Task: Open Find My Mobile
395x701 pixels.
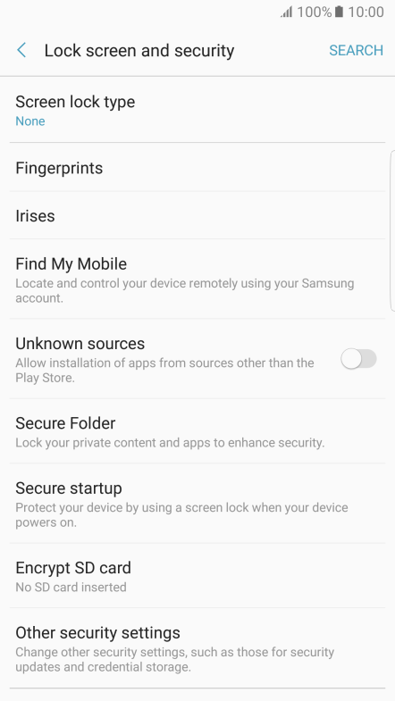Action: pyautogui.click(x=197, y=279)
